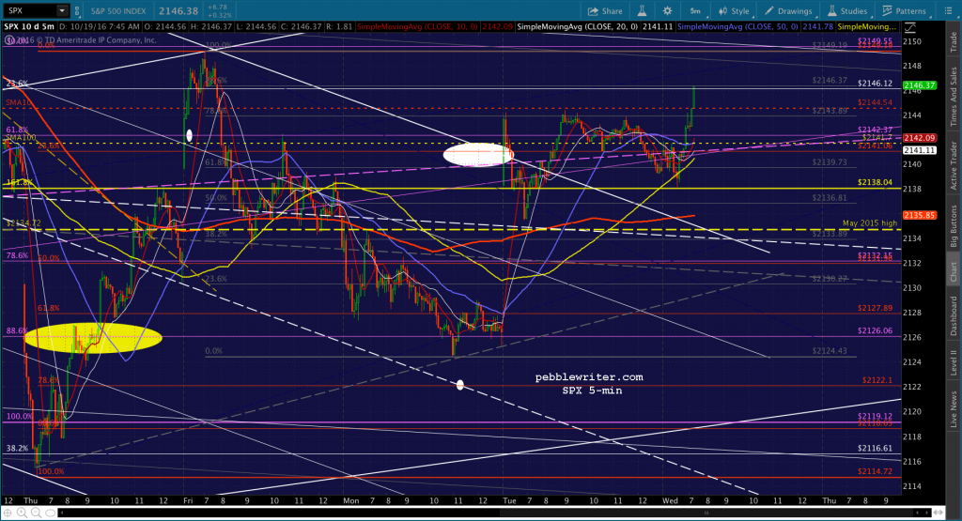This screenshot has height=521, width=962.
Task: Click the $2138.04 yellow price level label
Action: coord(875,183)
